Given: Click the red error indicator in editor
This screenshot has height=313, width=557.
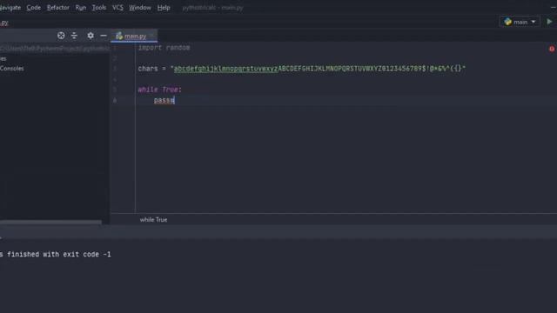Looking at the screenshot, I should point(552,49).
